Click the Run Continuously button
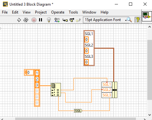Image resolution: width=152 pixels, height=120 pixels. coord(26,20)
